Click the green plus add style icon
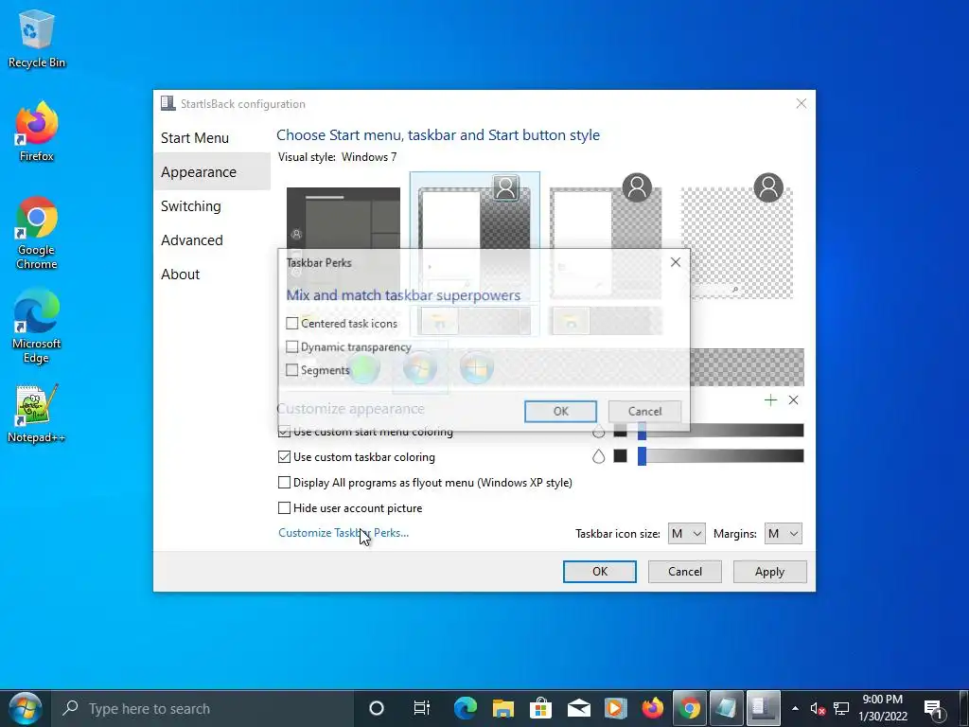The height and width of the screenshot is (727, 969). (770, 400)
